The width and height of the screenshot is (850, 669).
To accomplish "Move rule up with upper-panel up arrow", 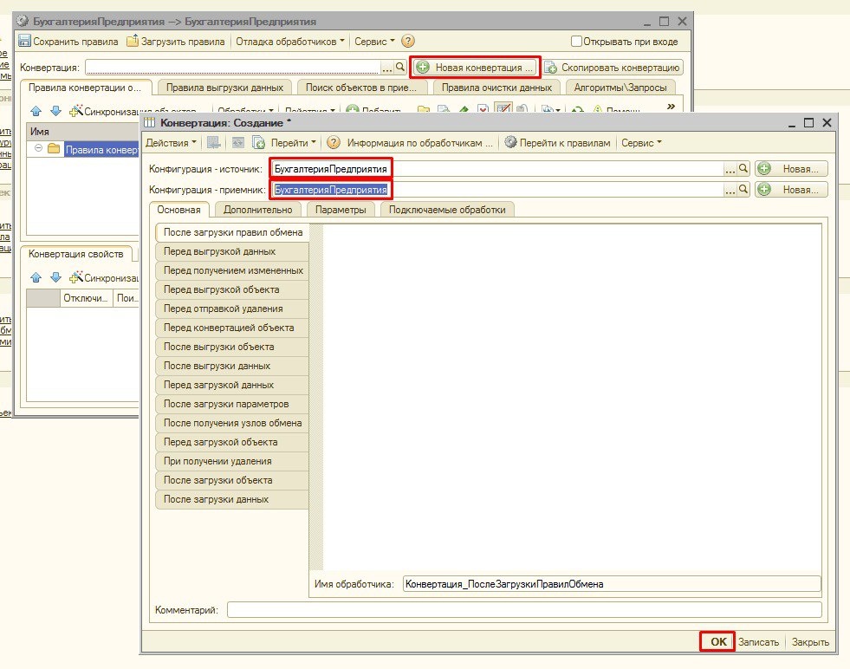I will tap(36, 111).
